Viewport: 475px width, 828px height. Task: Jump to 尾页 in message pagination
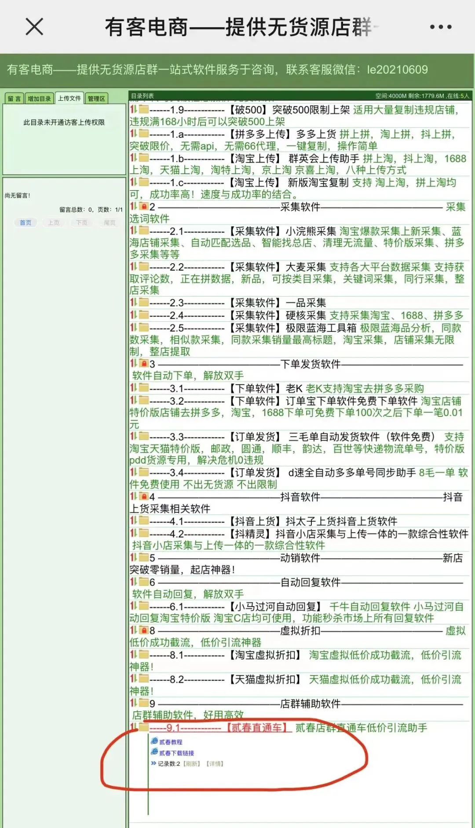tap(110, 223)
